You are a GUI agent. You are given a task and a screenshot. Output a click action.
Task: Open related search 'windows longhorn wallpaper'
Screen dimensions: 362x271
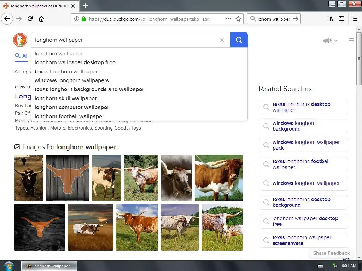pyautogui.click(x=303, y=183)
